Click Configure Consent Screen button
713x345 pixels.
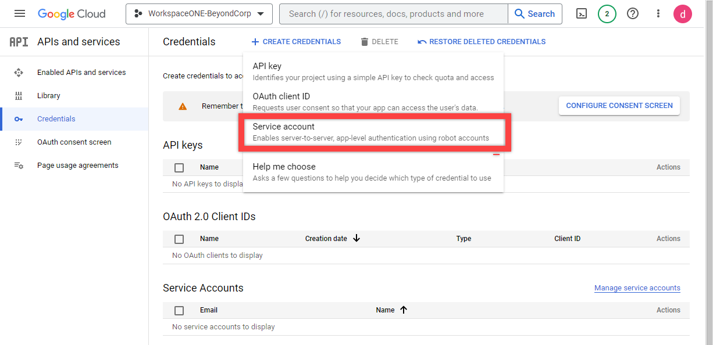pos(619,106)
